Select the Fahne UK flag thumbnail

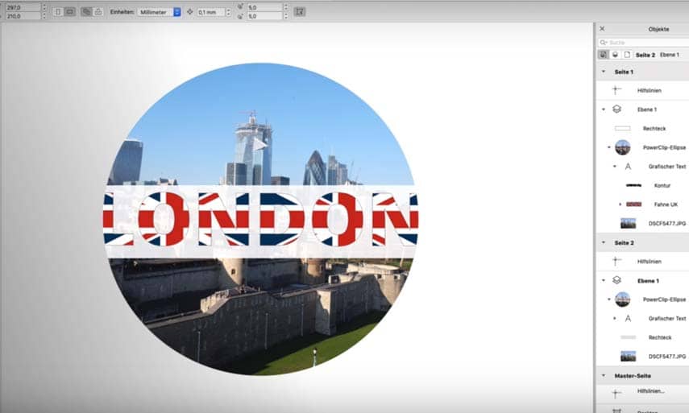pos(633,204)
